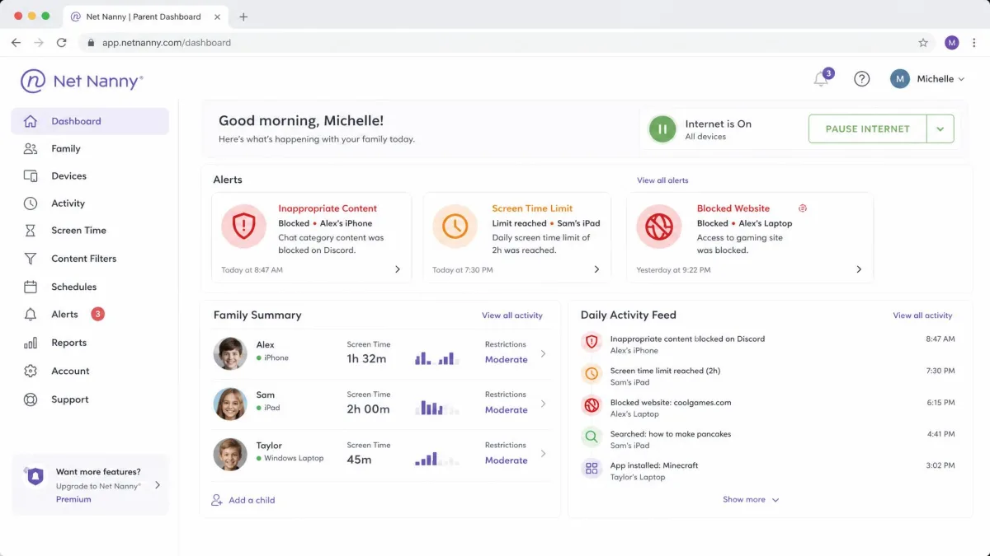Click the small red icon beside Blocked Website title
This screenshot has height=556, width=990.
coord(802,208)
